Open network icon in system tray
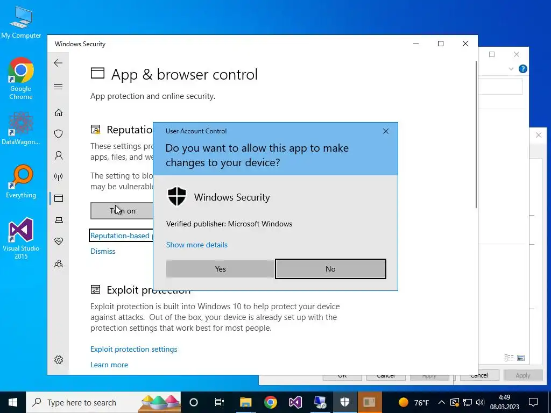Viewport: 551px width, 413px height. (x=468, y=402)
